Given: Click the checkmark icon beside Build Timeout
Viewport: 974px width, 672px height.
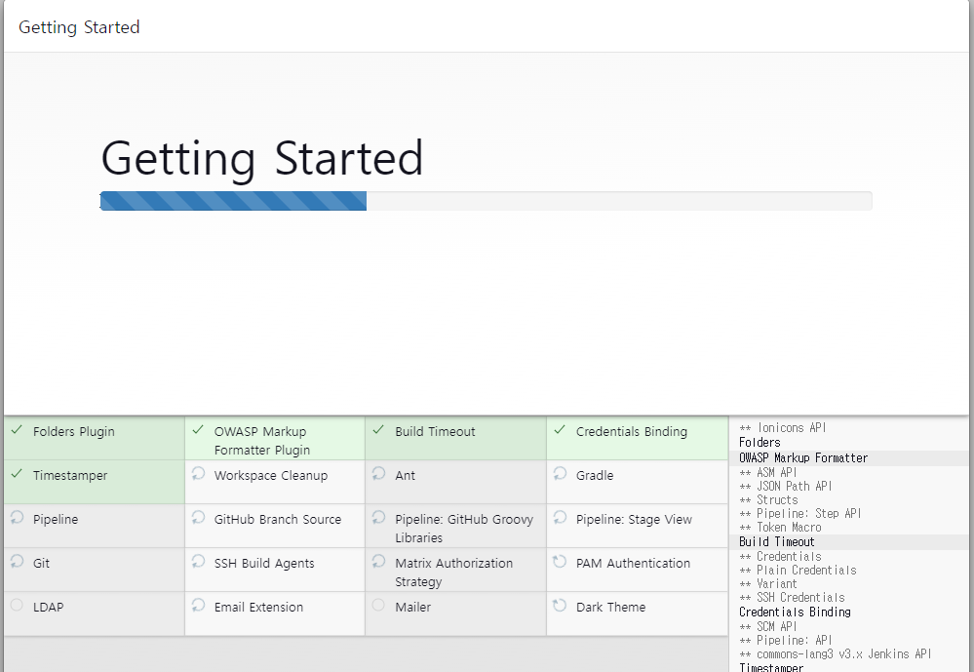Looking at the screenshot, I should [x=379, y=429].
